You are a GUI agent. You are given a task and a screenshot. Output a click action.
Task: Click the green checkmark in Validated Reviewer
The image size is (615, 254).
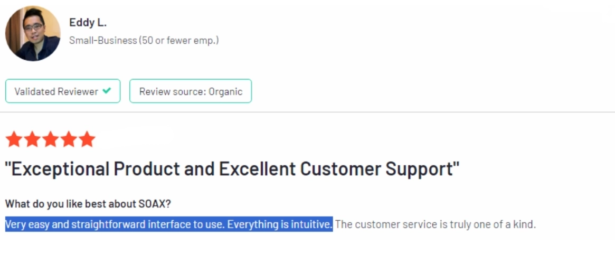pyautogui.click(x=106, y=91)
